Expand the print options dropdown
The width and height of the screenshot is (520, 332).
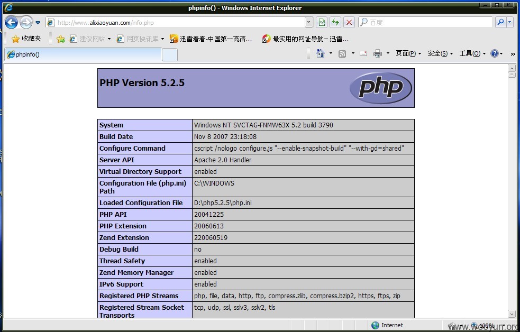click(388, 53)
